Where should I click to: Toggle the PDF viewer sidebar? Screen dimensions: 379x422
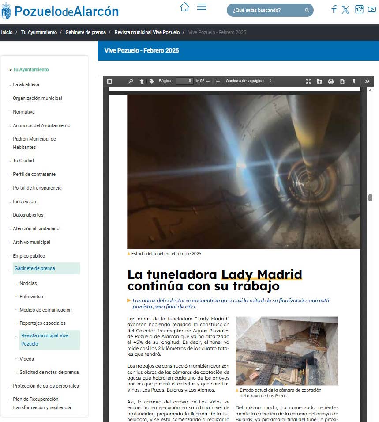(x=109, y=81)
